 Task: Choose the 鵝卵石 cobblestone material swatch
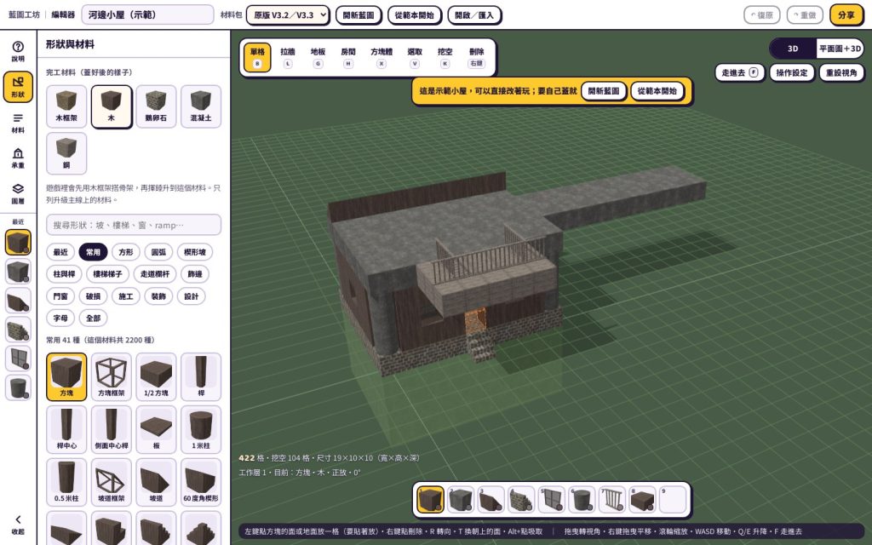156,106
